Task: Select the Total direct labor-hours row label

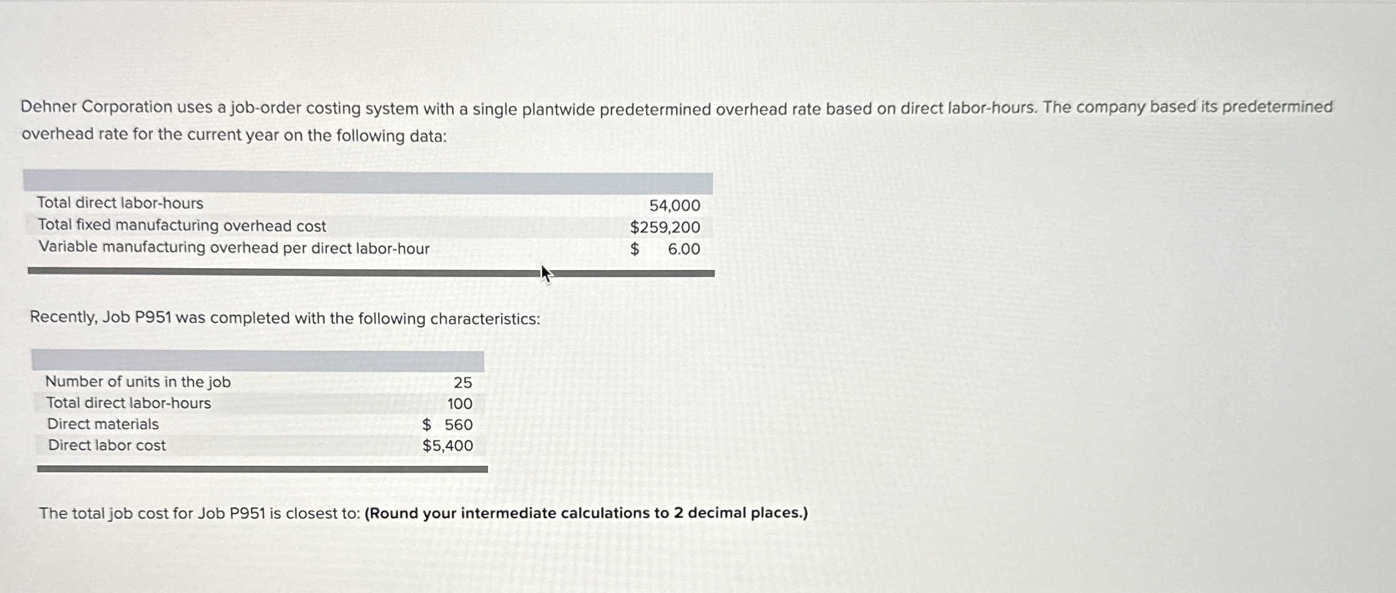Action: tap(120, 203)
